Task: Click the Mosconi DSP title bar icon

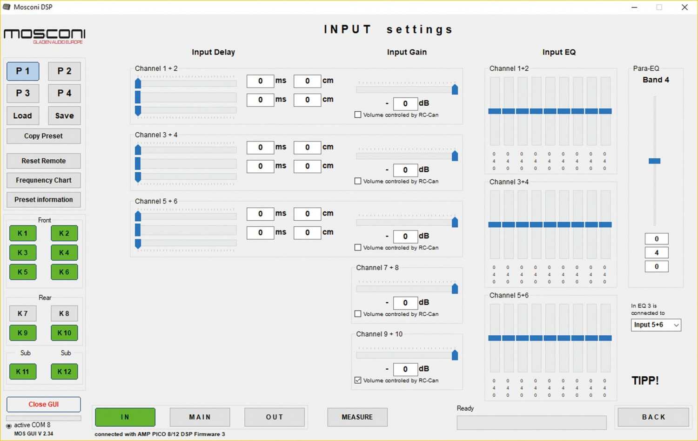Action: click(x=7, y=7)
